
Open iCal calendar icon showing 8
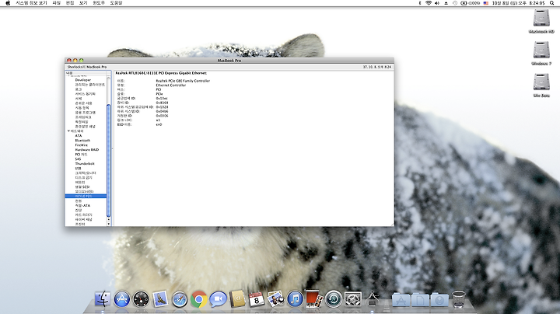coord(257,299)
